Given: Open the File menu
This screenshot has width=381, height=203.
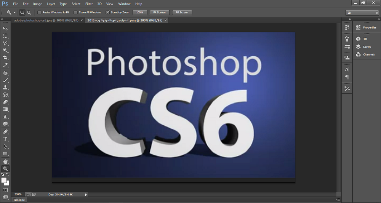Looking at the screenshot, I should click(16, 4).
